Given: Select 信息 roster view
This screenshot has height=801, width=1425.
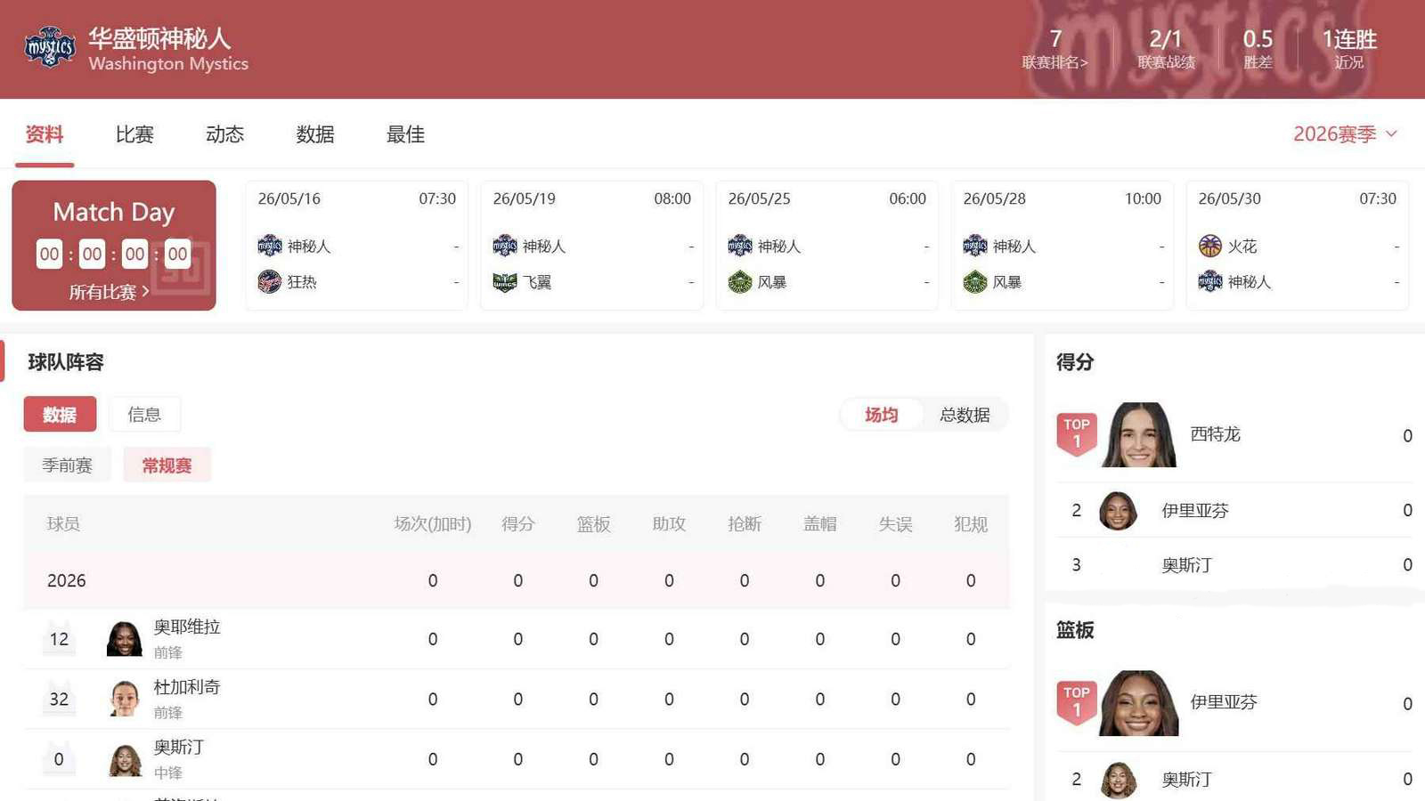Looking at the screenshot, I should (x=144, y=415).
